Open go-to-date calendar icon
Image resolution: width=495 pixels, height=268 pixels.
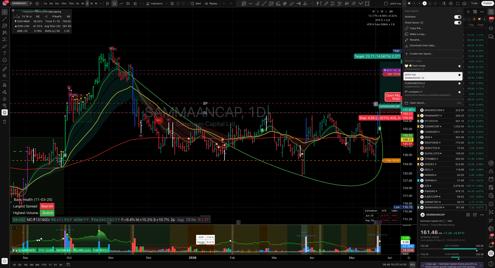pos(68,265)
